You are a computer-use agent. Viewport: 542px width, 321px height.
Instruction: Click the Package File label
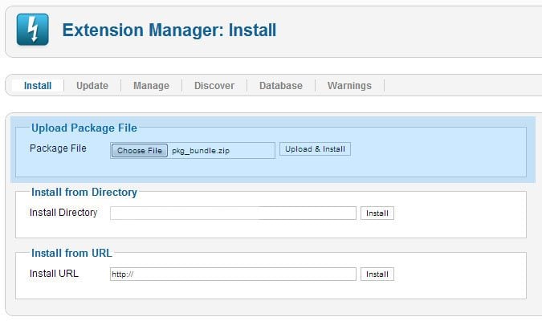[58, 148]
